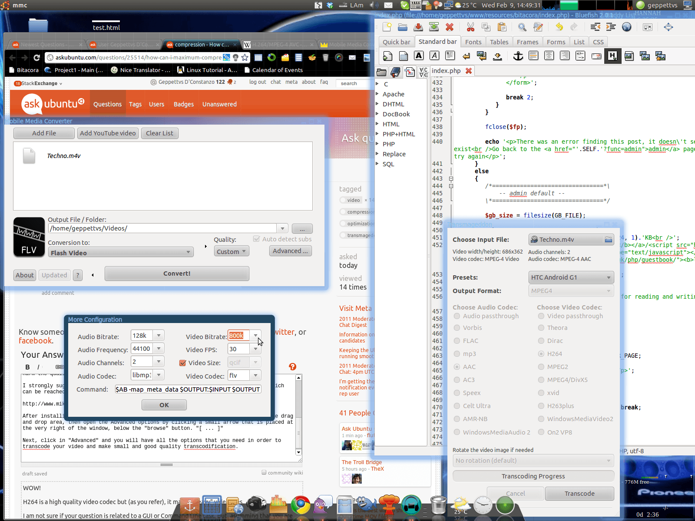Click Paste clipboard icon in Bluefish
695x521 pixels.
(x=502, y=27)
